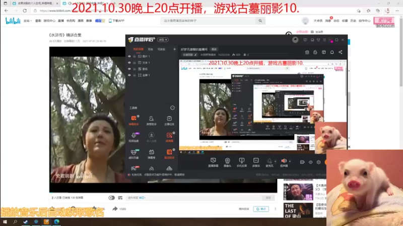Add a 手机投屏 phone casting source
Viewport: 403px width, 226px height.
click(242, 162)
